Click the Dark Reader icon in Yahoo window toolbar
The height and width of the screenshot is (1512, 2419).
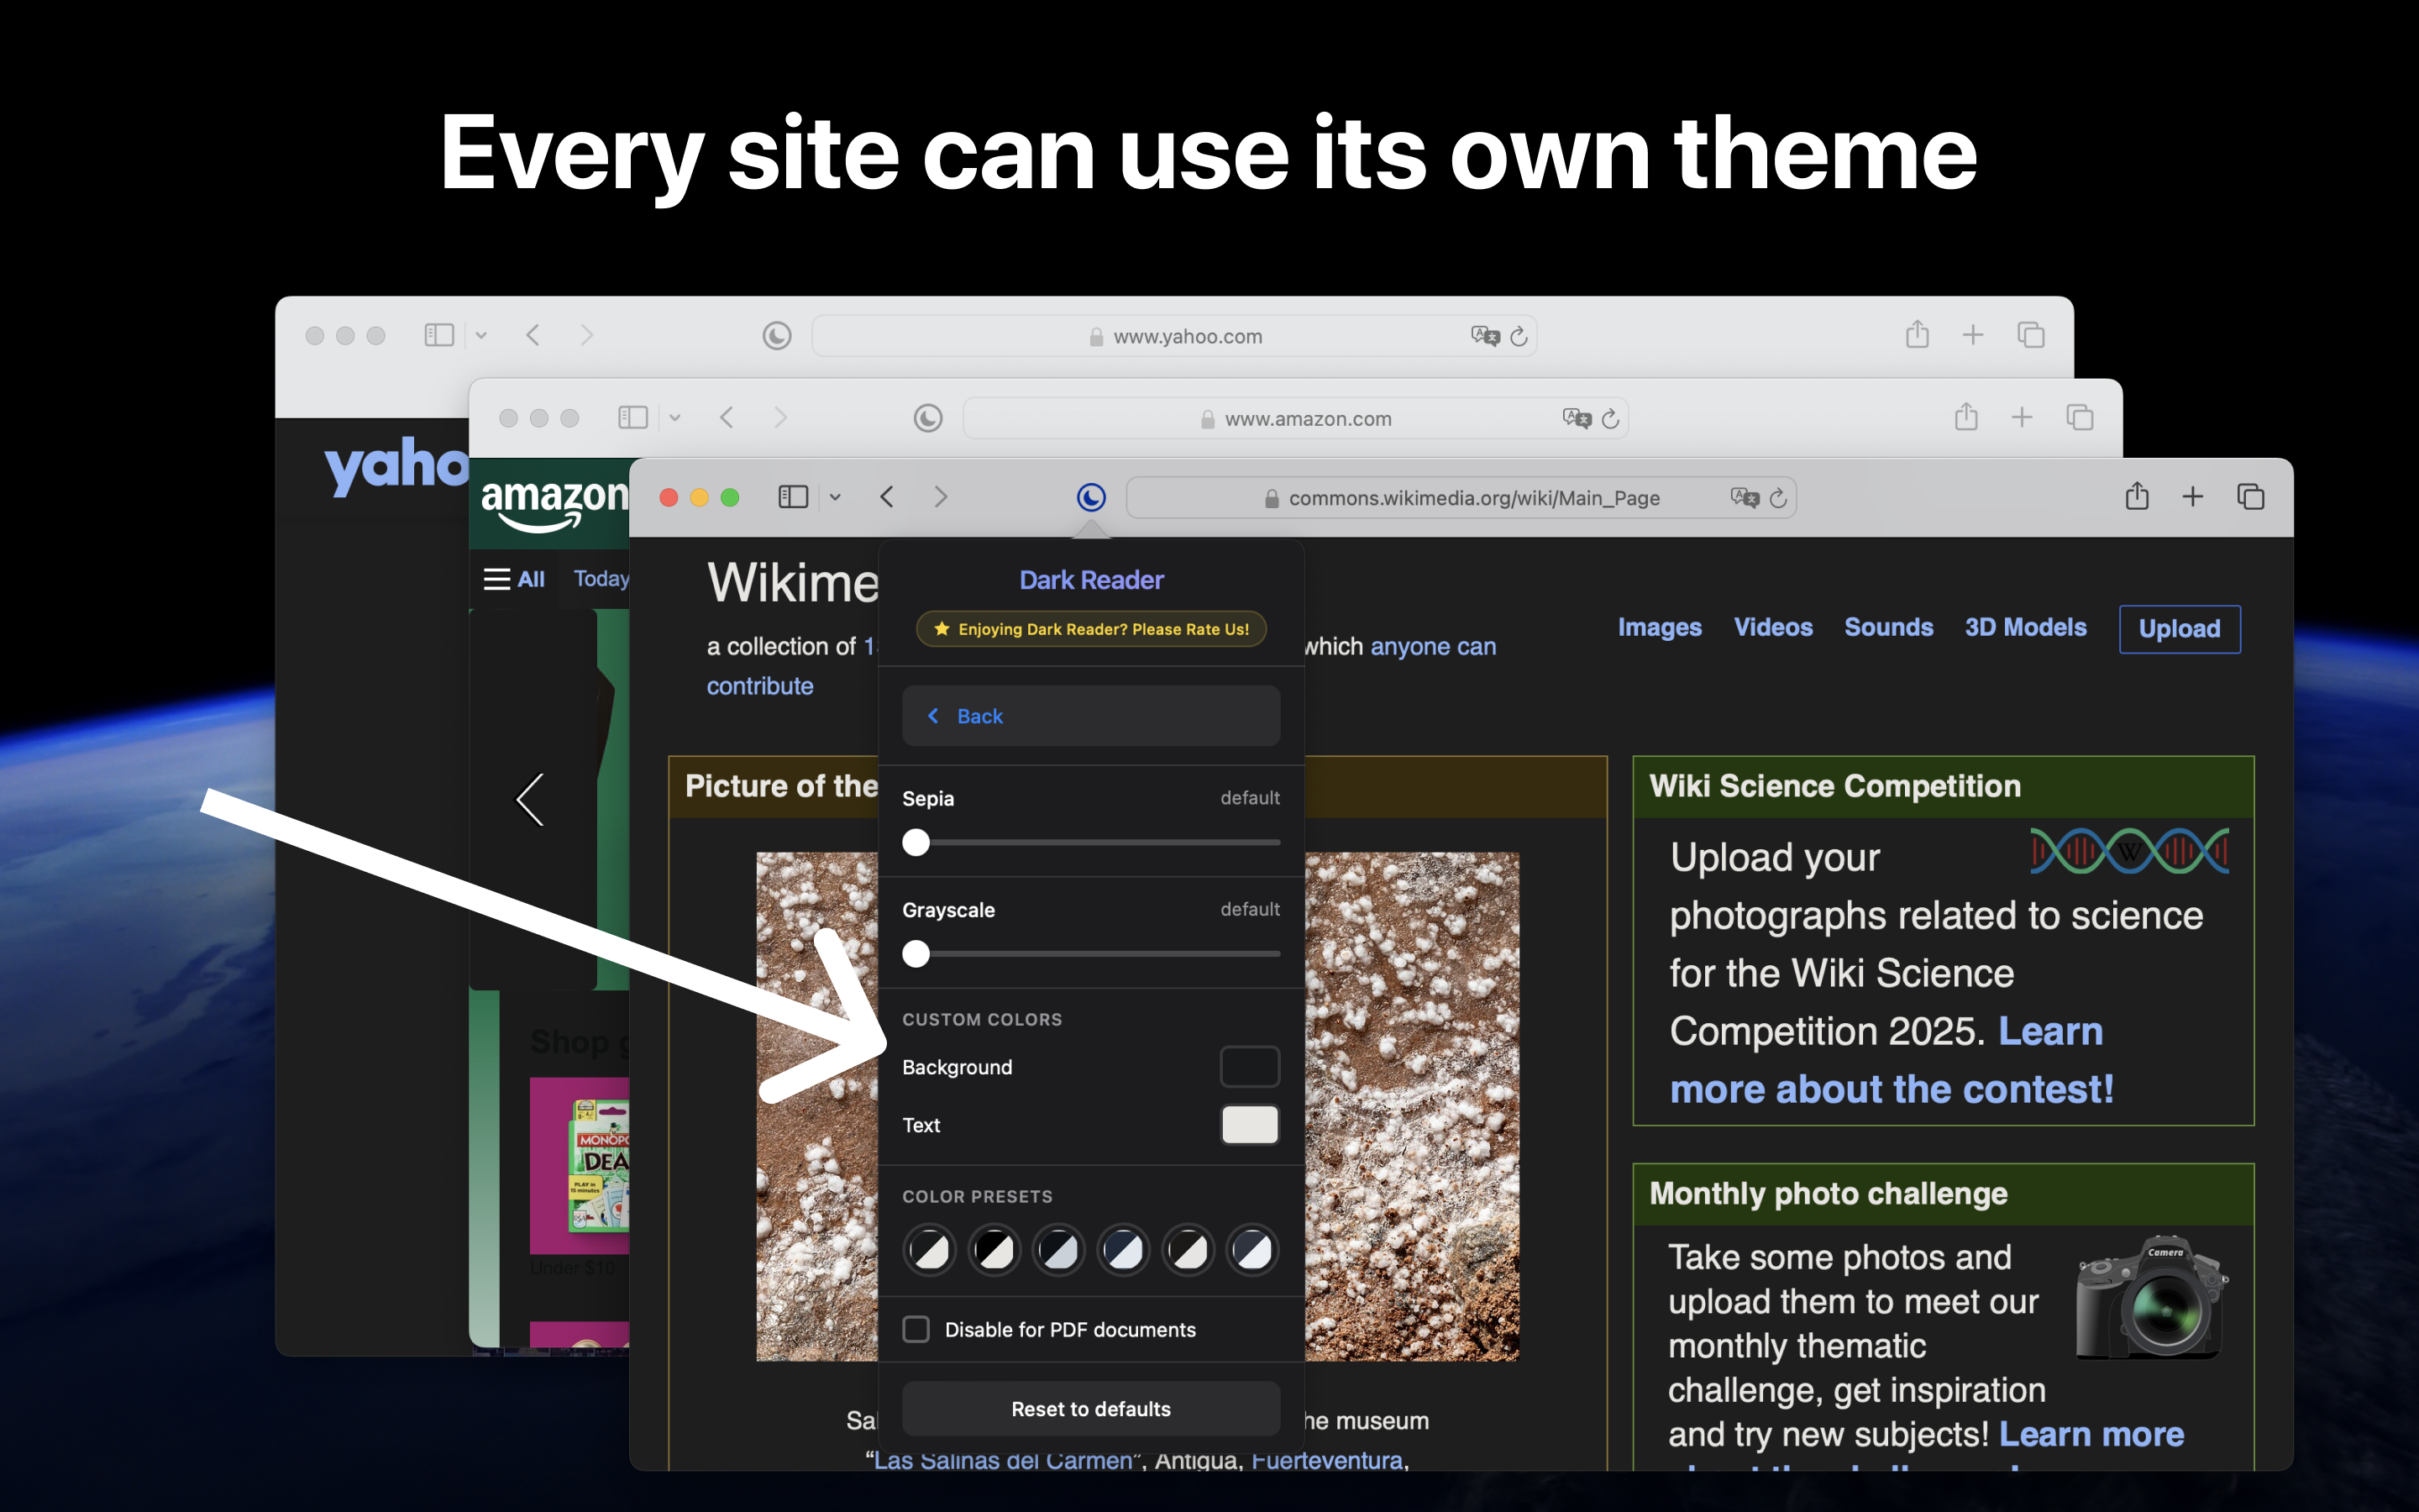pos(777,335)
